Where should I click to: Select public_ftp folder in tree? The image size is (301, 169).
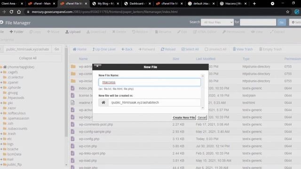(x=15, y=164)
